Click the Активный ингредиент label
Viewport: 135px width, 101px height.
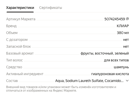coord(25,74)
